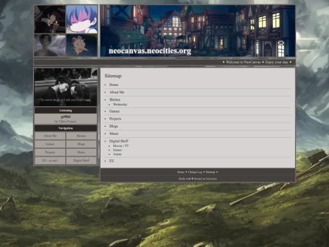This screenshot has width=329, height=247.
Task: Open Hosted on Neocities footer link
Action: pos(205,179)
